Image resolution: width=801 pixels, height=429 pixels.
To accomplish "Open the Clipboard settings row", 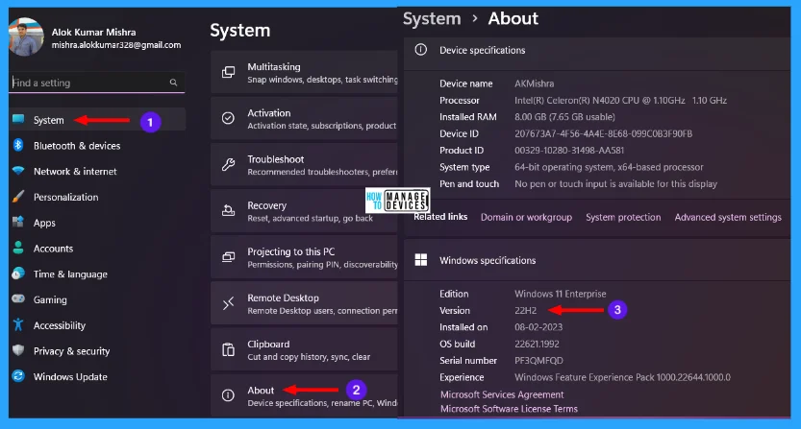I will click(305, 349).
